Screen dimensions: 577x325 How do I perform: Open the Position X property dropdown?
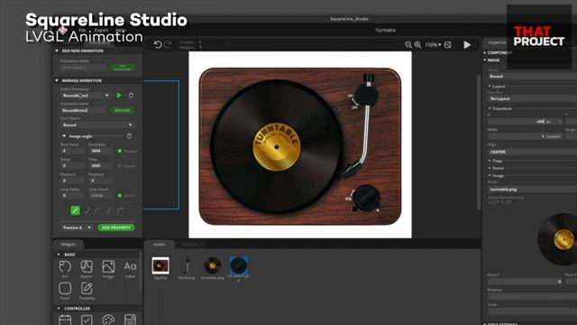point(77,227)
